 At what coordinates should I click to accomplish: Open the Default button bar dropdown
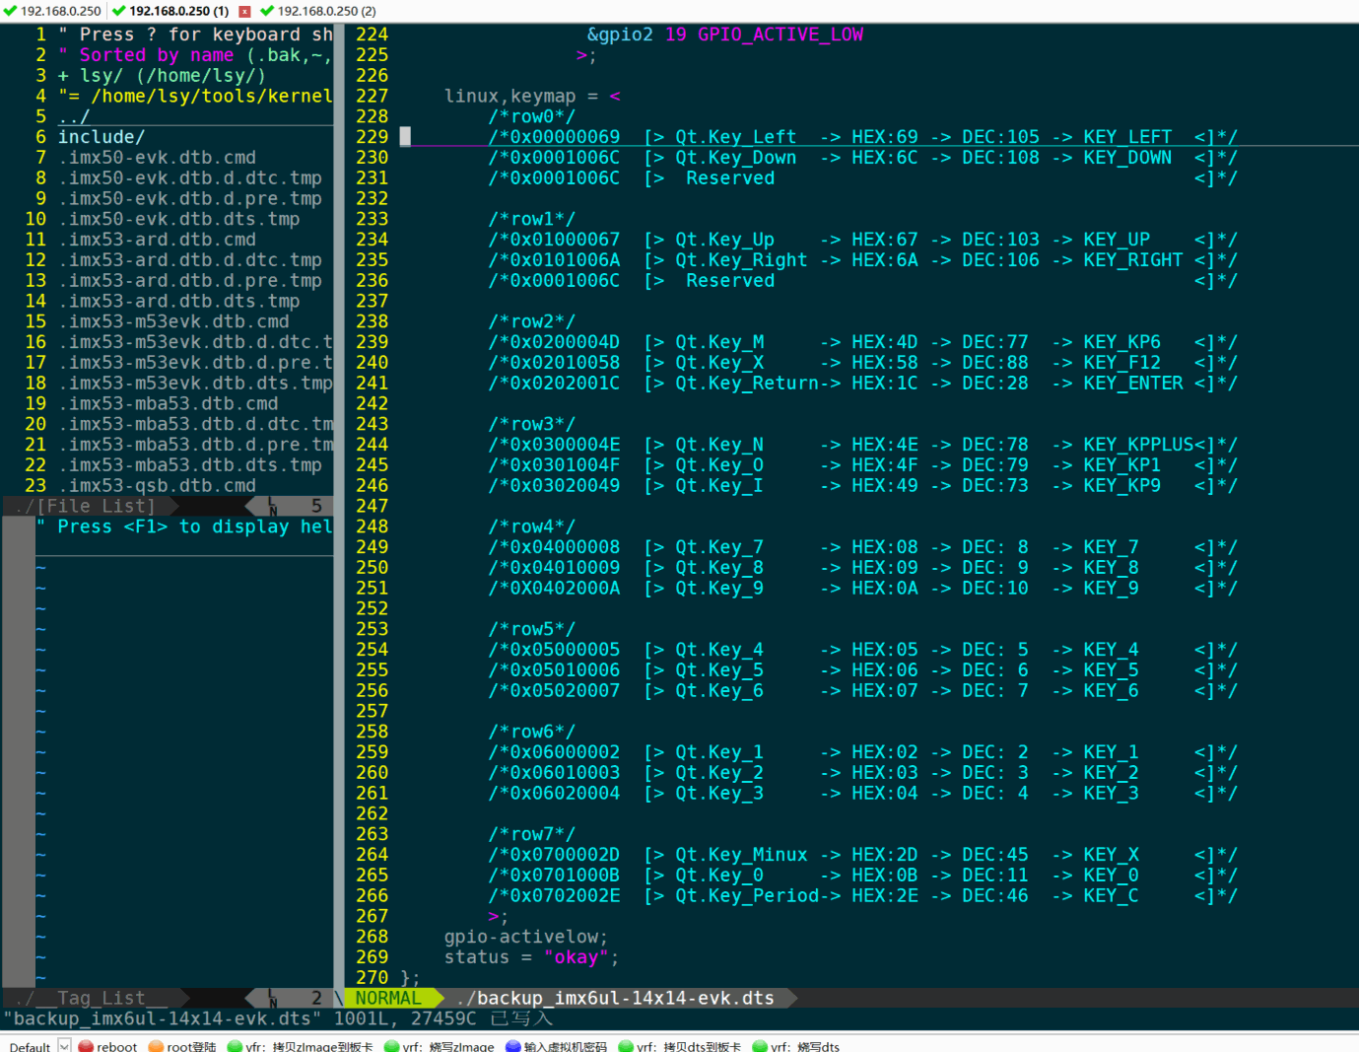pos(64,1046)
